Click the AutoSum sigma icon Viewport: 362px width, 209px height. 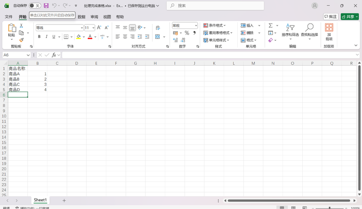click(x=271, y=25)
